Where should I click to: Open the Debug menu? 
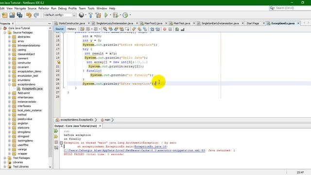[x=62, y=8]
